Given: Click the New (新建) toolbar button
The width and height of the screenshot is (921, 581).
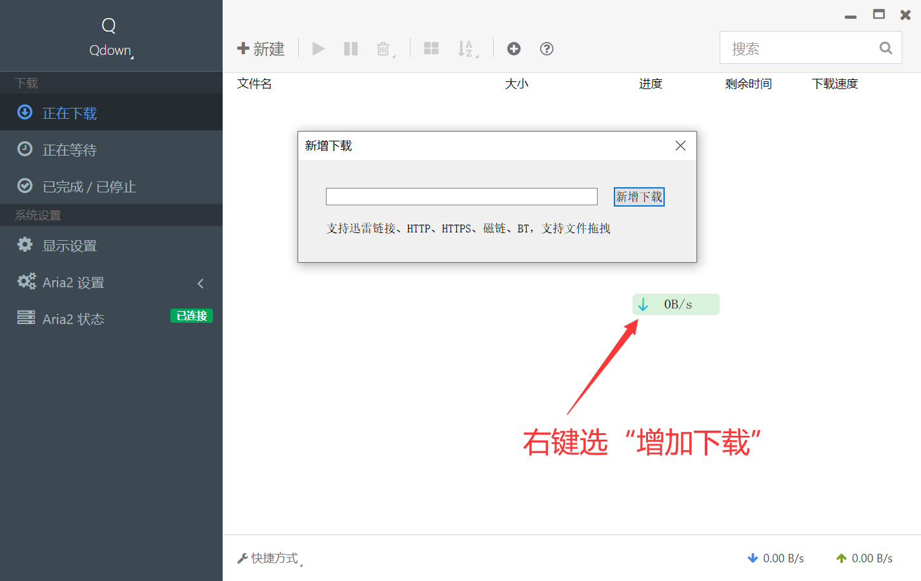Looking at the screenshot, I should 261,49.
